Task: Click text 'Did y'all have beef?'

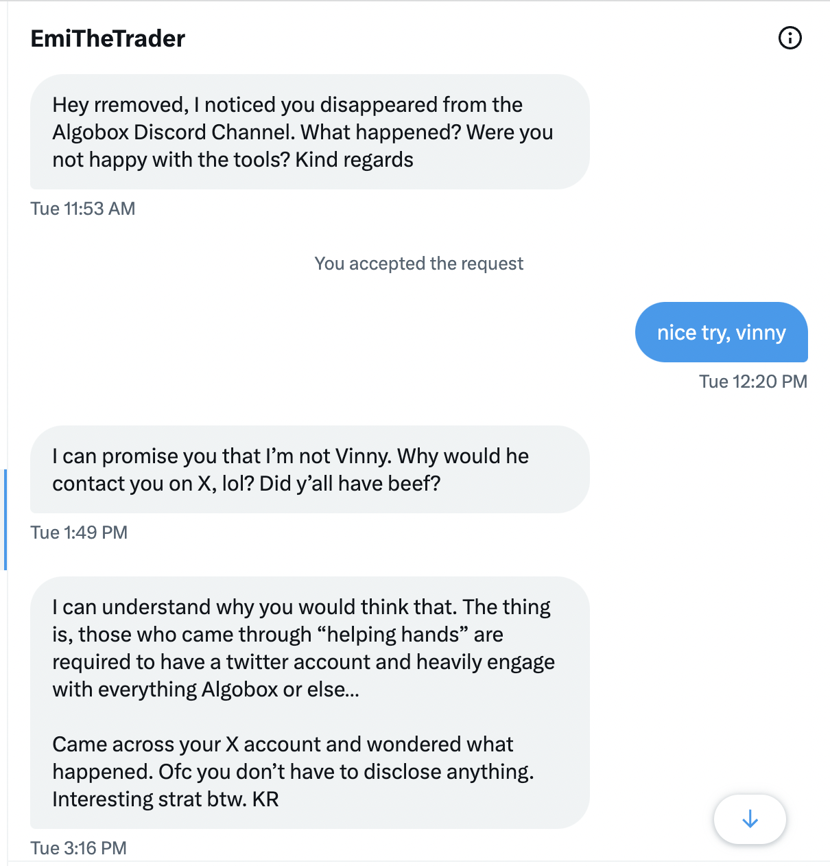Action: coord(350,483)
